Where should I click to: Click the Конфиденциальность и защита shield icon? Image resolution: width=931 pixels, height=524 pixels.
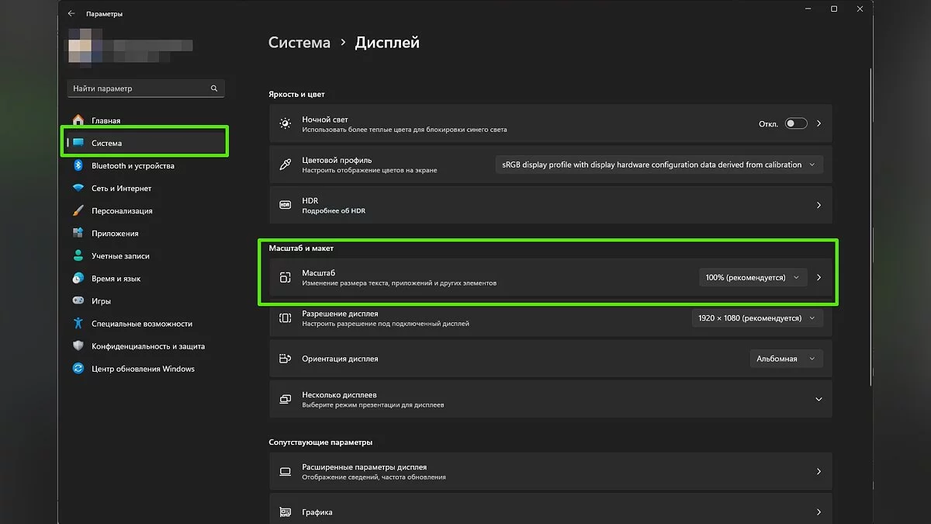pyautogui.click(x=78, y=345)
